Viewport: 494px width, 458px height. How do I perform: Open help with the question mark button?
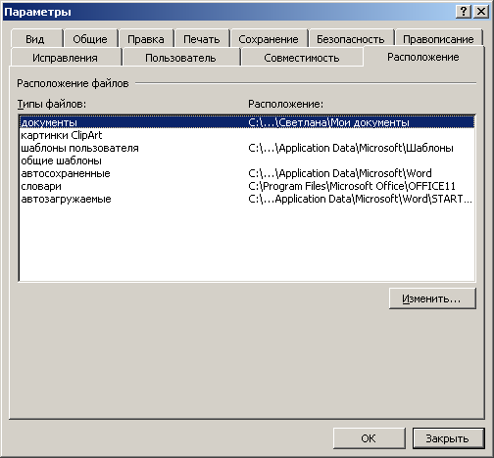464,12
